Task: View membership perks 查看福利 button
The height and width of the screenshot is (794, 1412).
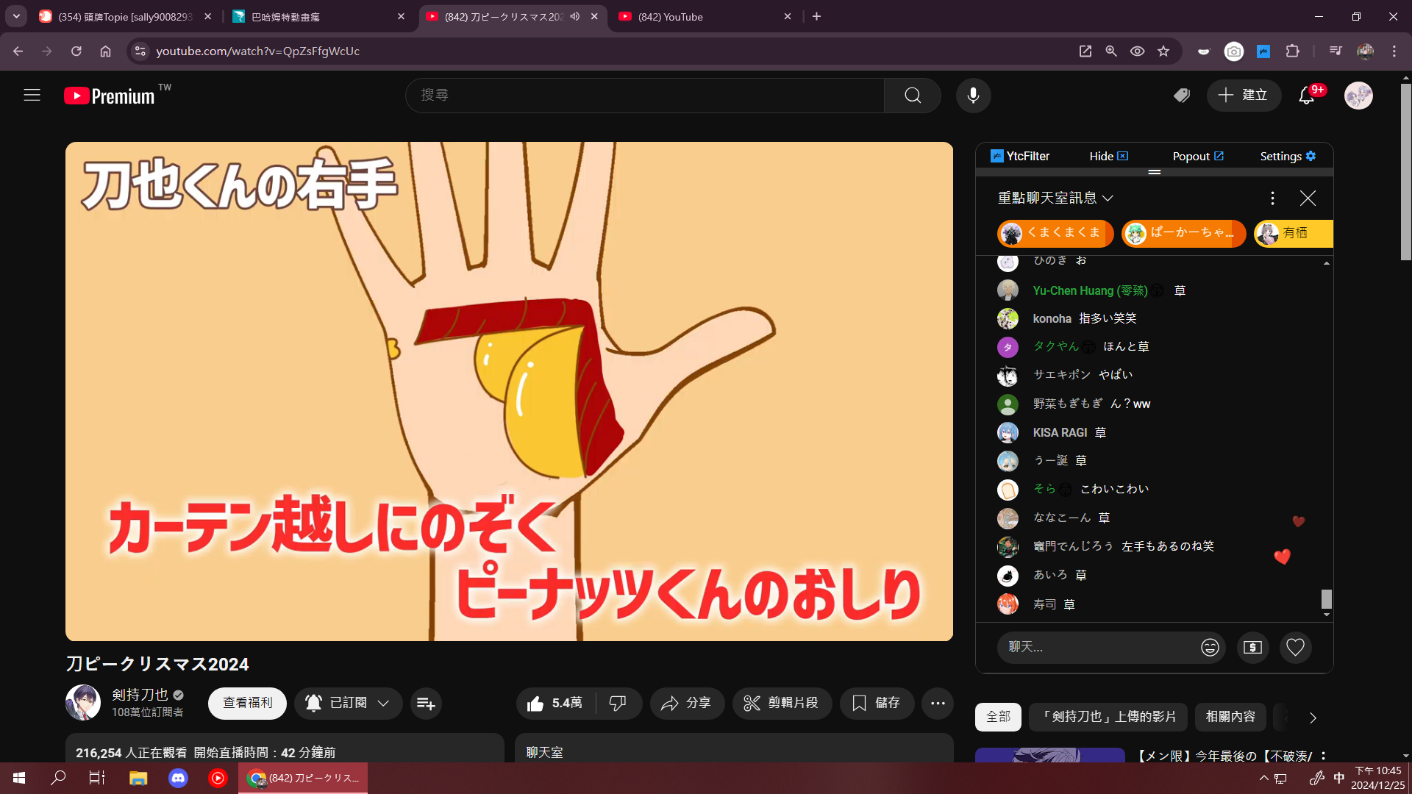Action: click(x=247, y=704)
